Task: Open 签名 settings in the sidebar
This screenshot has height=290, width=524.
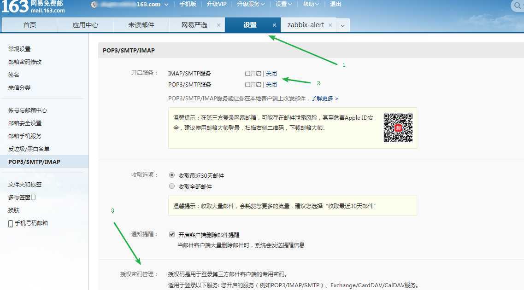Action: (14, 75)
